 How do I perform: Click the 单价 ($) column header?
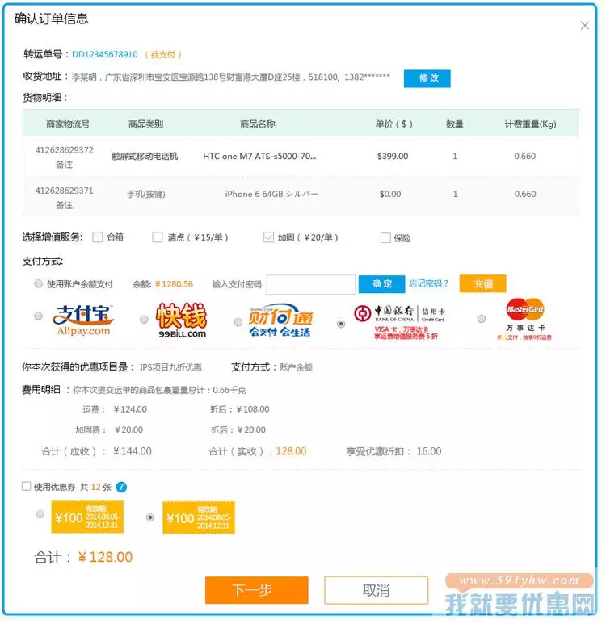point(393,124)
